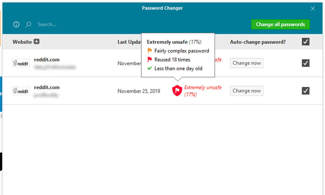Uncheck auto-change for second reddit.com row
The image size is (325, 195).
[x=305, y=91]
